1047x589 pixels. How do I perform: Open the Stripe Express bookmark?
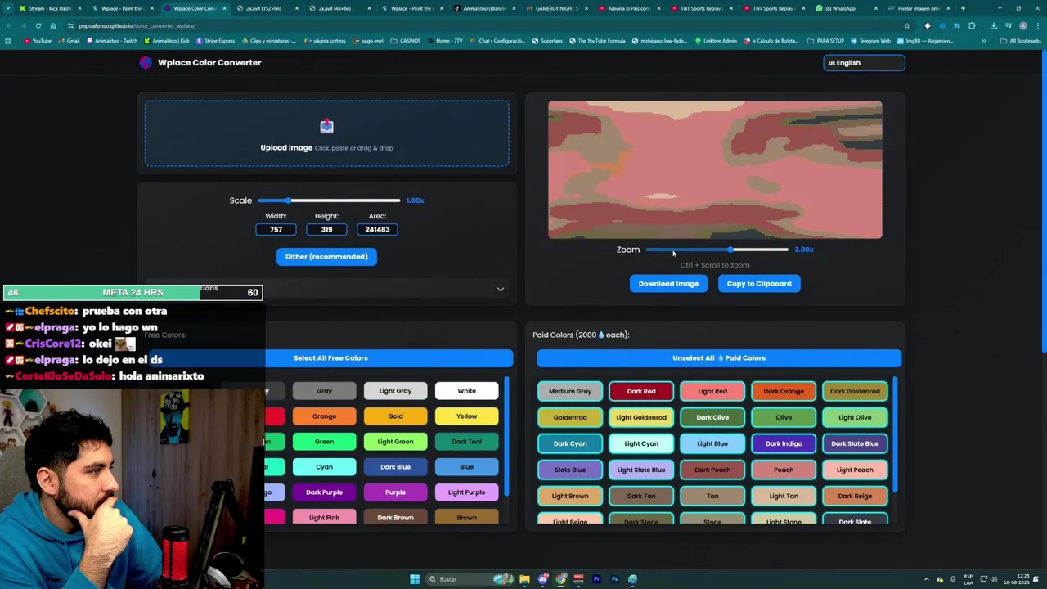coord(216,40)
